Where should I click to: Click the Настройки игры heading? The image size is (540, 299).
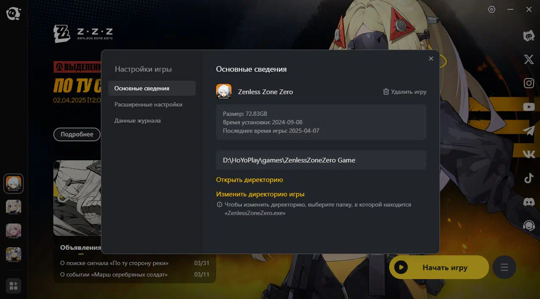[x=143, y=69]
